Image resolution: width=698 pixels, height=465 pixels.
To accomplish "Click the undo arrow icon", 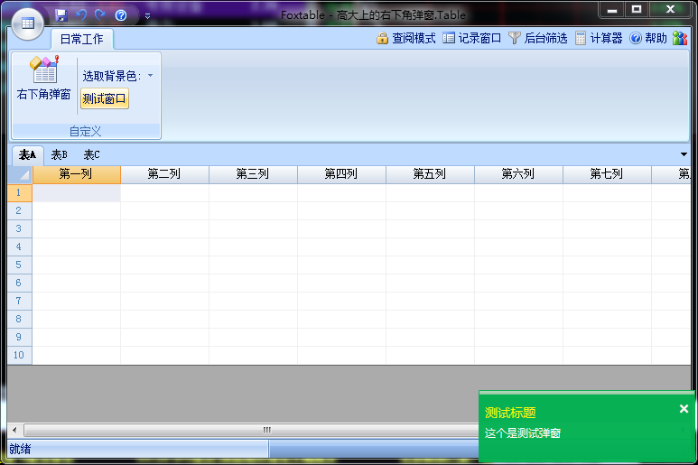I will coord(81,15).
